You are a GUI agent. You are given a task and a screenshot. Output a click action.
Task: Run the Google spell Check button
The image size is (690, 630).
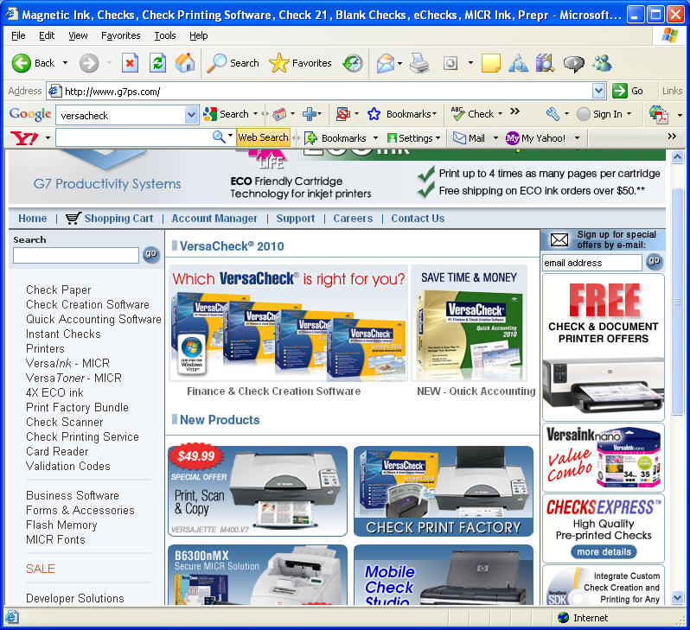[x=473, y=114]
